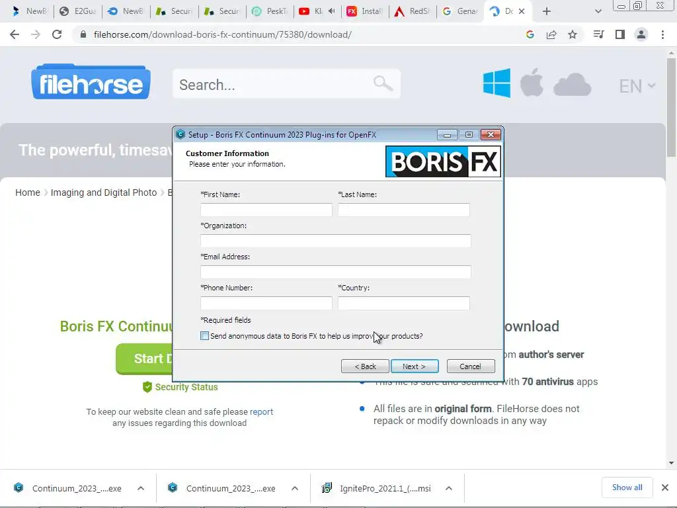Click Cancel in the setup dialog
This screenshot has width=677, height=508.
[471, 366]
